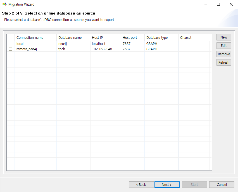This screenshot has height=192, width=238.
Task: Click the Edit button
Action: pos(224,46)
